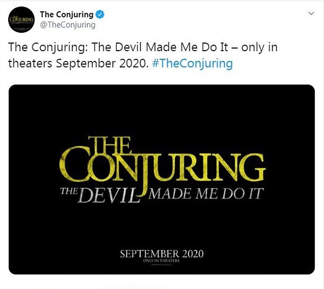324x289 pixels.
Task: Click "theaters September 2020." in the tweet text
Action: coord(79,63)
